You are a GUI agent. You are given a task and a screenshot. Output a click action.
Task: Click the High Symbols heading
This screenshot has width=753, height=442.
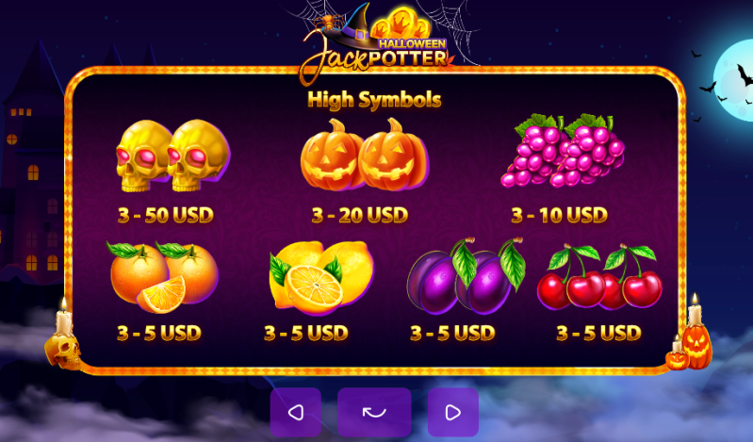374,100
